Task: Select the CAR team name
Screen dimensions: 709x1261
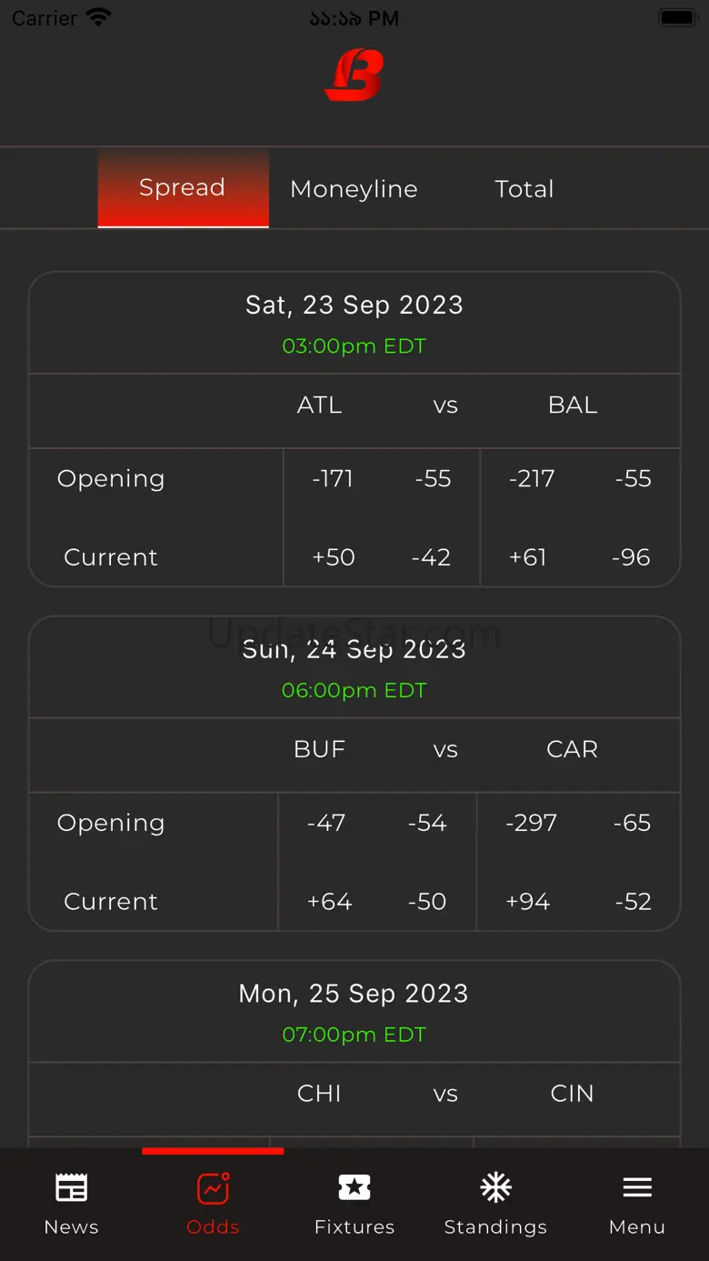Action: (573, 750)
